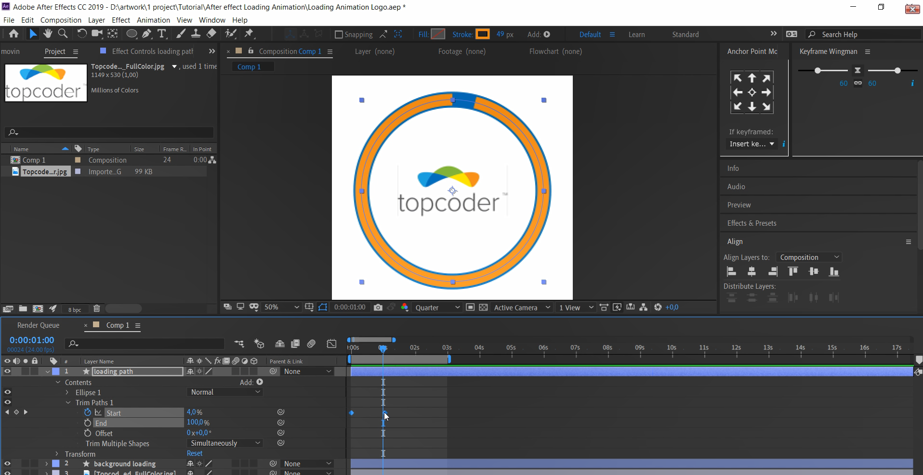Screen dimensions: 923x475
Task: Open the Active Camera dropdown
Action: click(522, 307)
